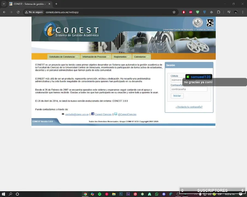Open the @ConestCiencias Twitter link
This screenshot has width=247, height=197.
pyautogui.click(x=127, y=114)
